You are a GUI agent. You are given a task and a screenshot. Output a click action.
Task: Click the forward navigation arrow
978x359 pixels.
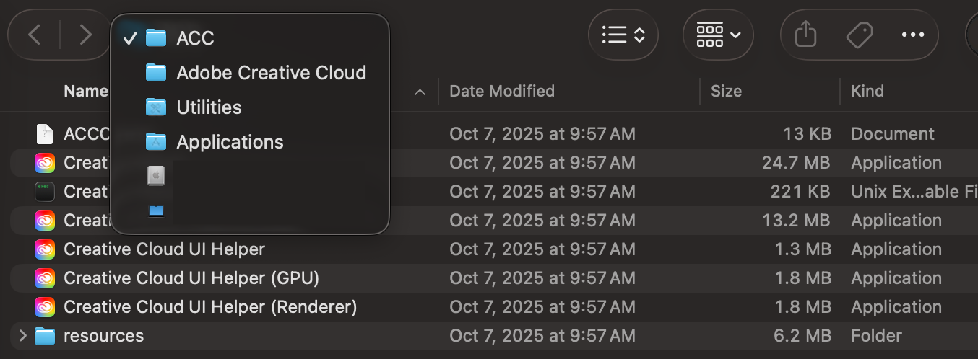pos(85,35)
